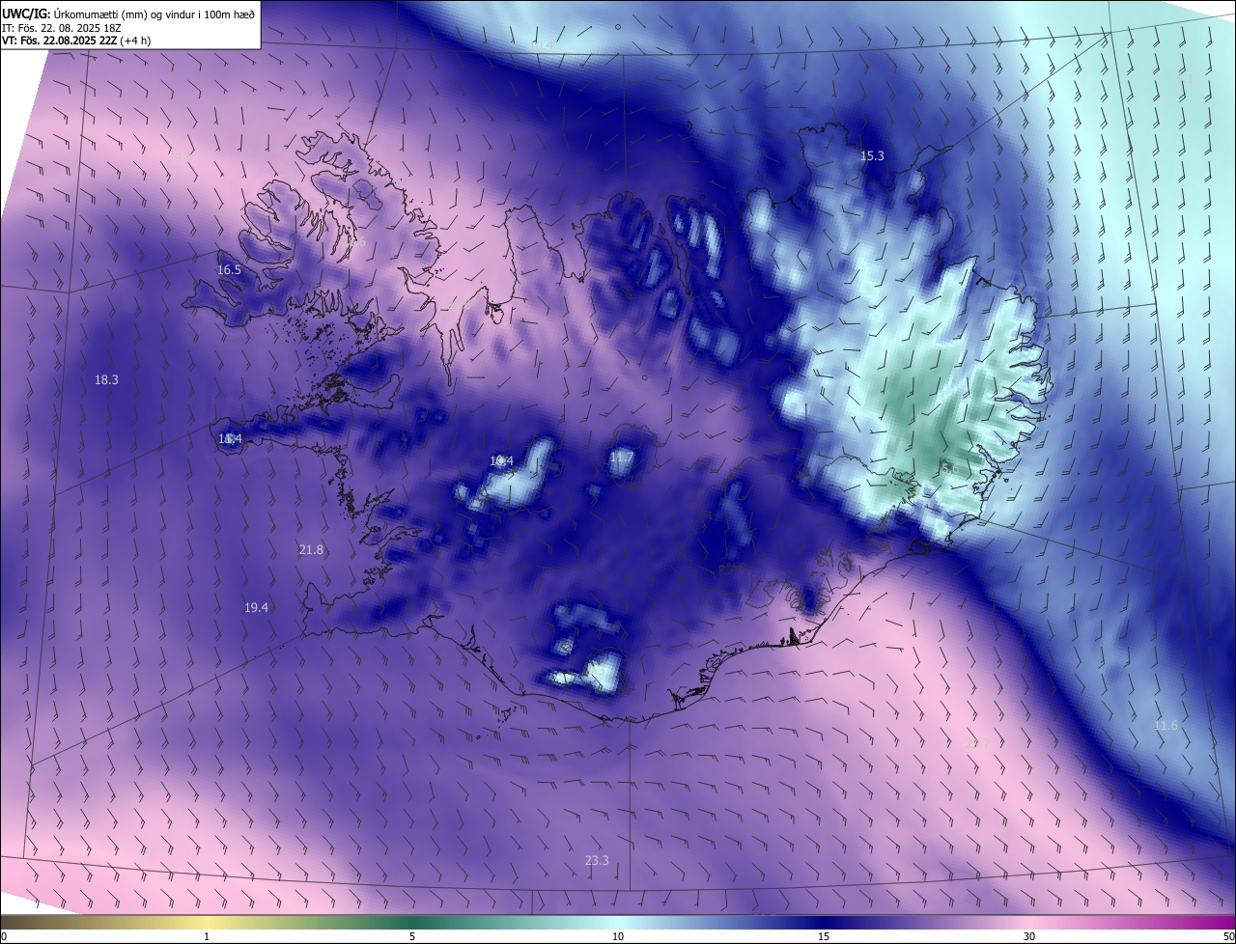This screenshot has width=1236, height=944.
Task: Click the 19.4 value label on the map
Action: tap(256, 607)
